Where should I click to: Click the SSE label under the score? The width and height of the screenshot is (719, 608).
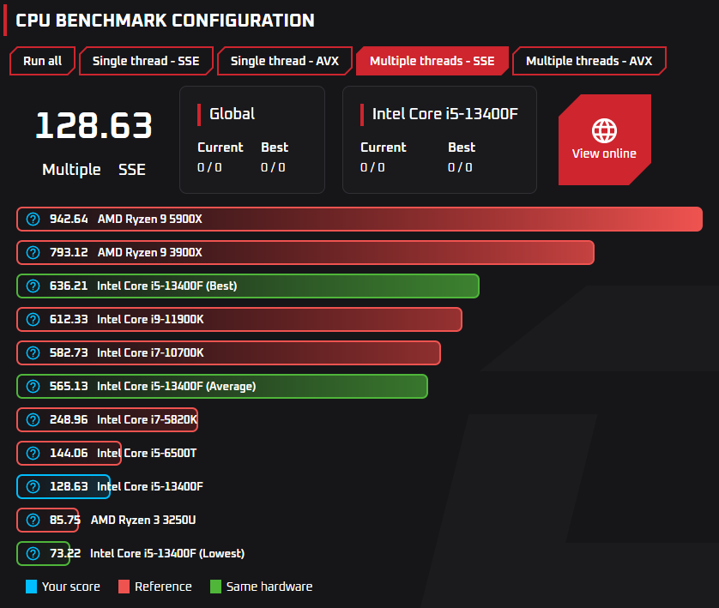pyautogui.click(x=132, y=170)
